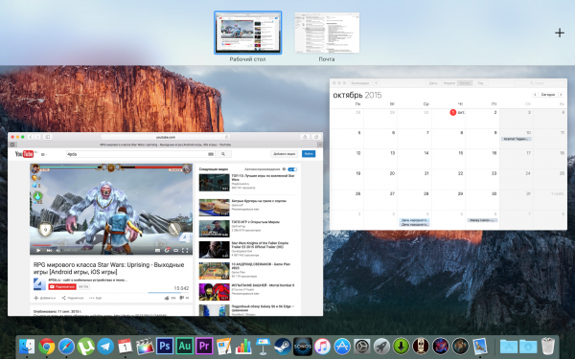Open System Preferences gear in Dock
This screenshot has height=359, width=575.
tap(362, 347)
